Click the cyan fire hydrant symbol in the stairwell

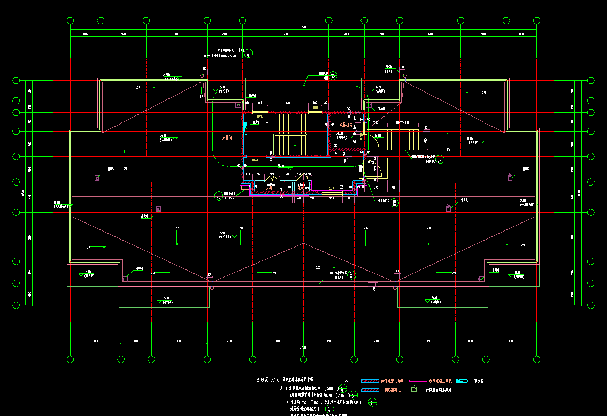pyautogui.click(x=245, y=127)
